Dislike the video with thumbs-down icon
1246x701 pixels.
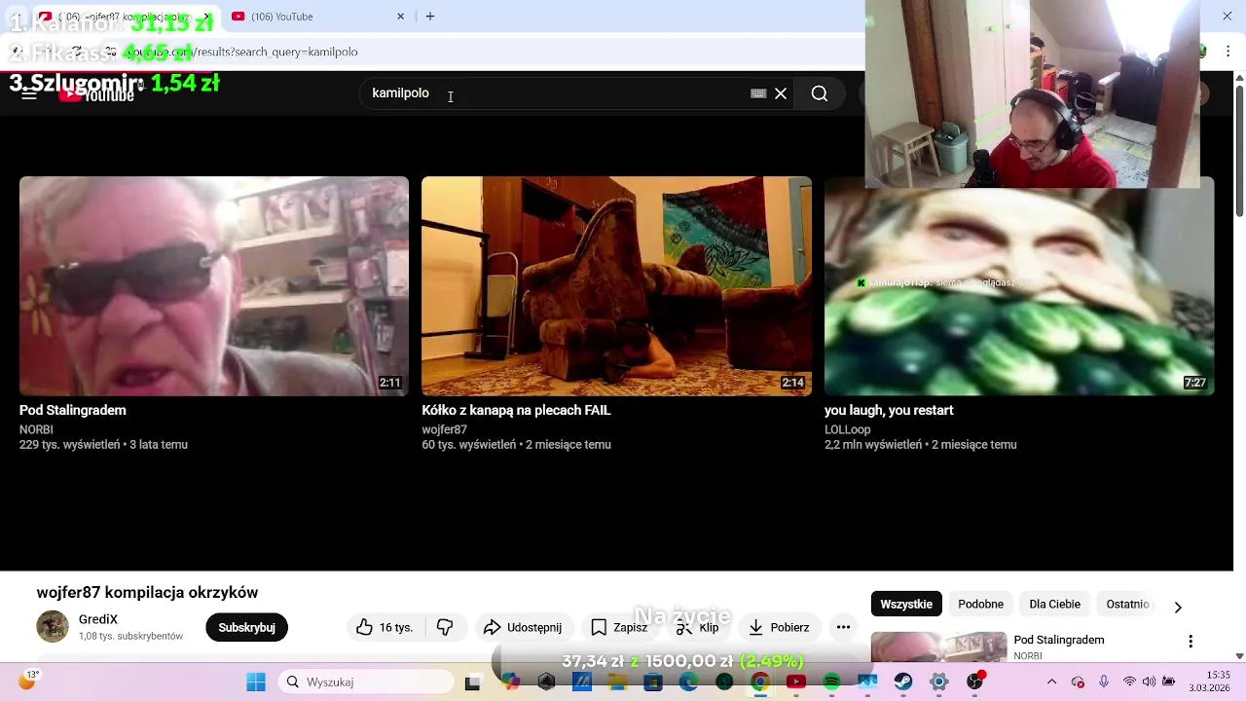pyautogui.click(x=445, y=627)
